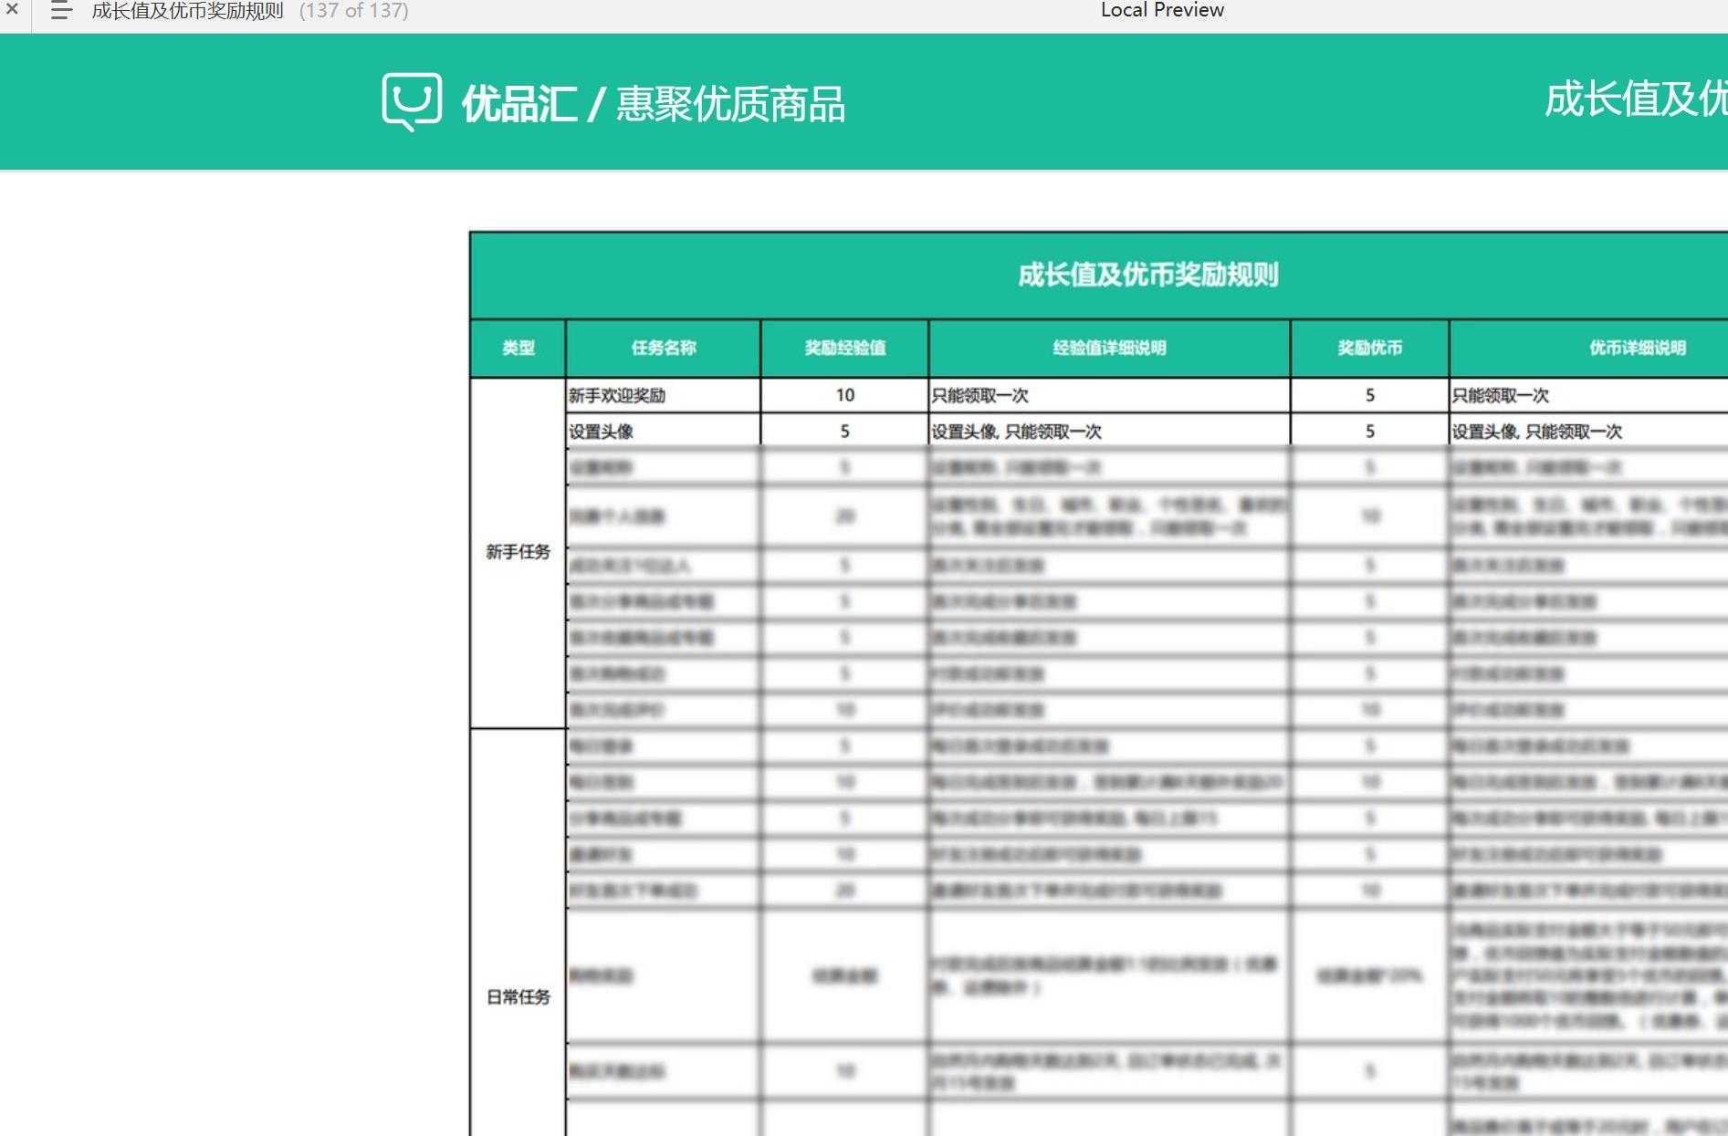Click the Local Preview title bar label
The height and width of the screenshot is (1136, 1728).
(1162, 10)
